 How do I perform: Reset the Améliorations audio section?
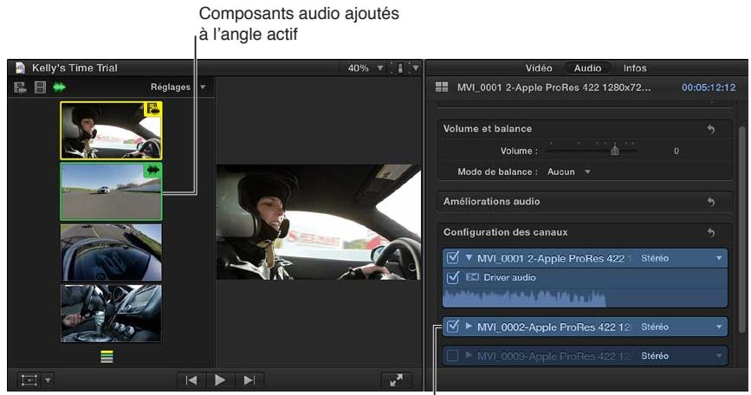(x=711, y=202)
